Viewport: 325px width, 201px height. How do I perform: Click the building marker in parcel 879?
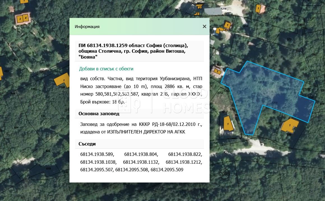pyautogui.click(x=258, y=8)
